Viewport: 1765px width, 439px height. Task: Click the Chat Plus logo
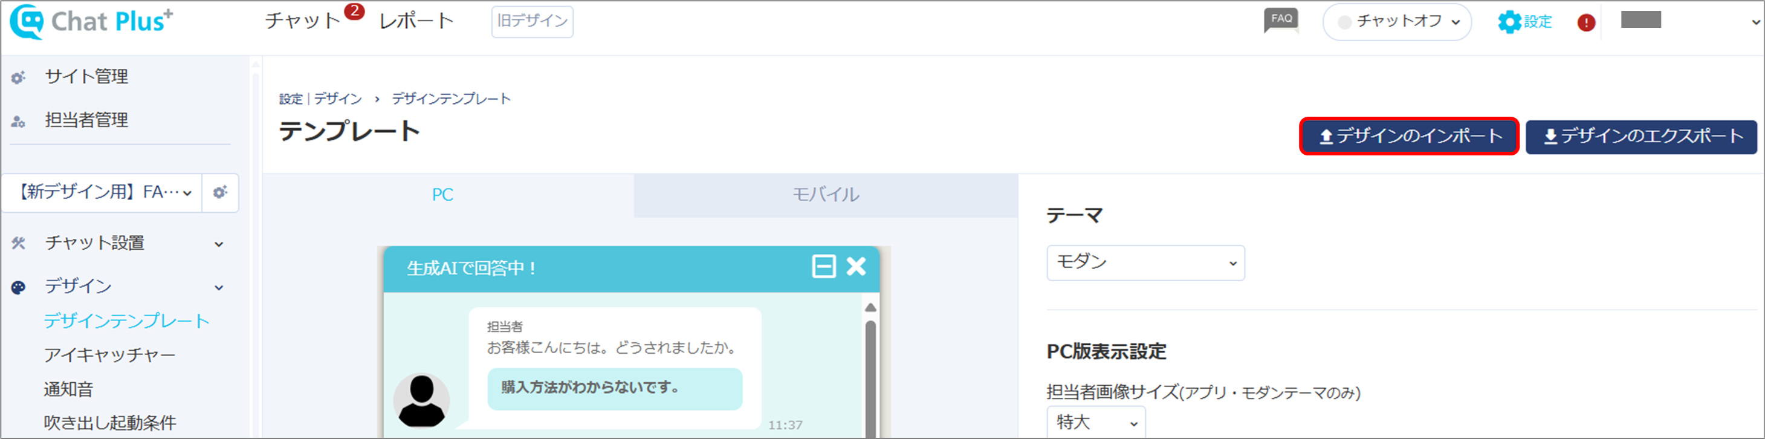pyautogui.click(x=92, y=21)
